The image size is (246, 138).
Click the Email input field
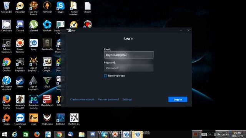(129, 55)
